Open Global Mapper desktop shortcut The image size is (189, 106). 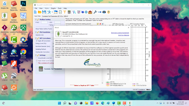point(5,54)
